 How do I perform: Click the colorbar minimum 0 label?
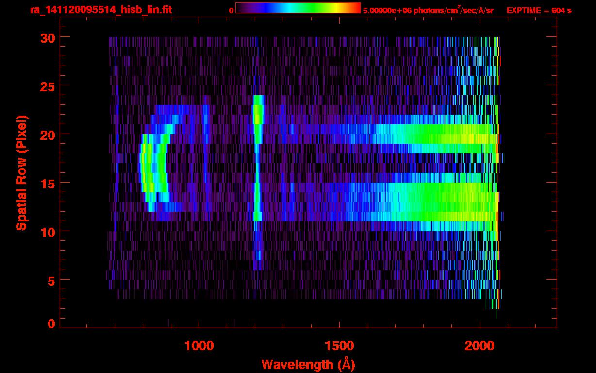click(x=231, y=10)
